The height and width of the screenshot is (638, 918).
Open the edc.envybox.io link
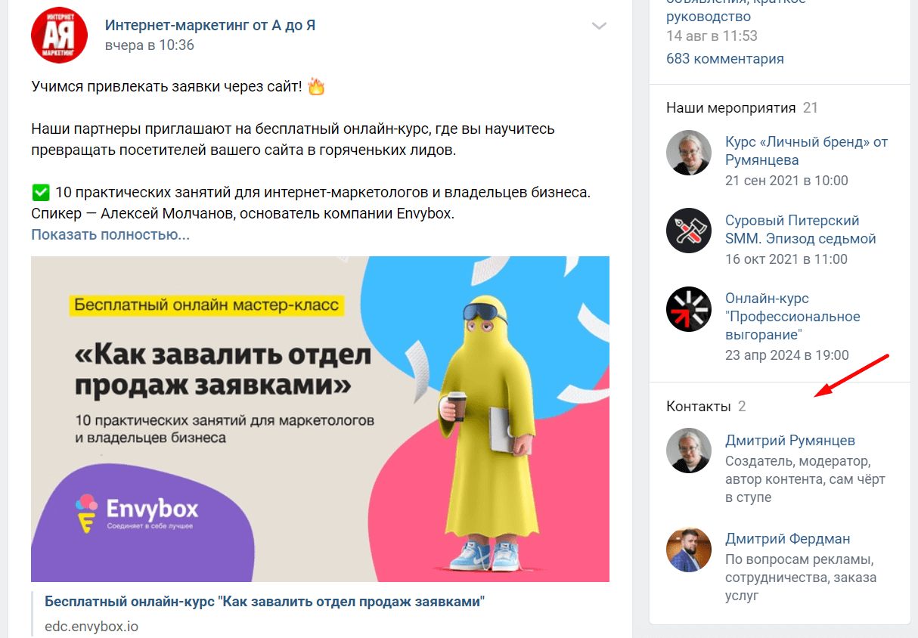[91, 627]
